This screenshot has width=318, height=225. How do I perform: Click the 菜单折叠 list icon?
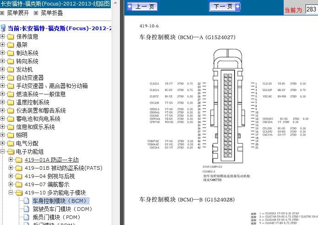pyautogui.click(x=36, y=13)
